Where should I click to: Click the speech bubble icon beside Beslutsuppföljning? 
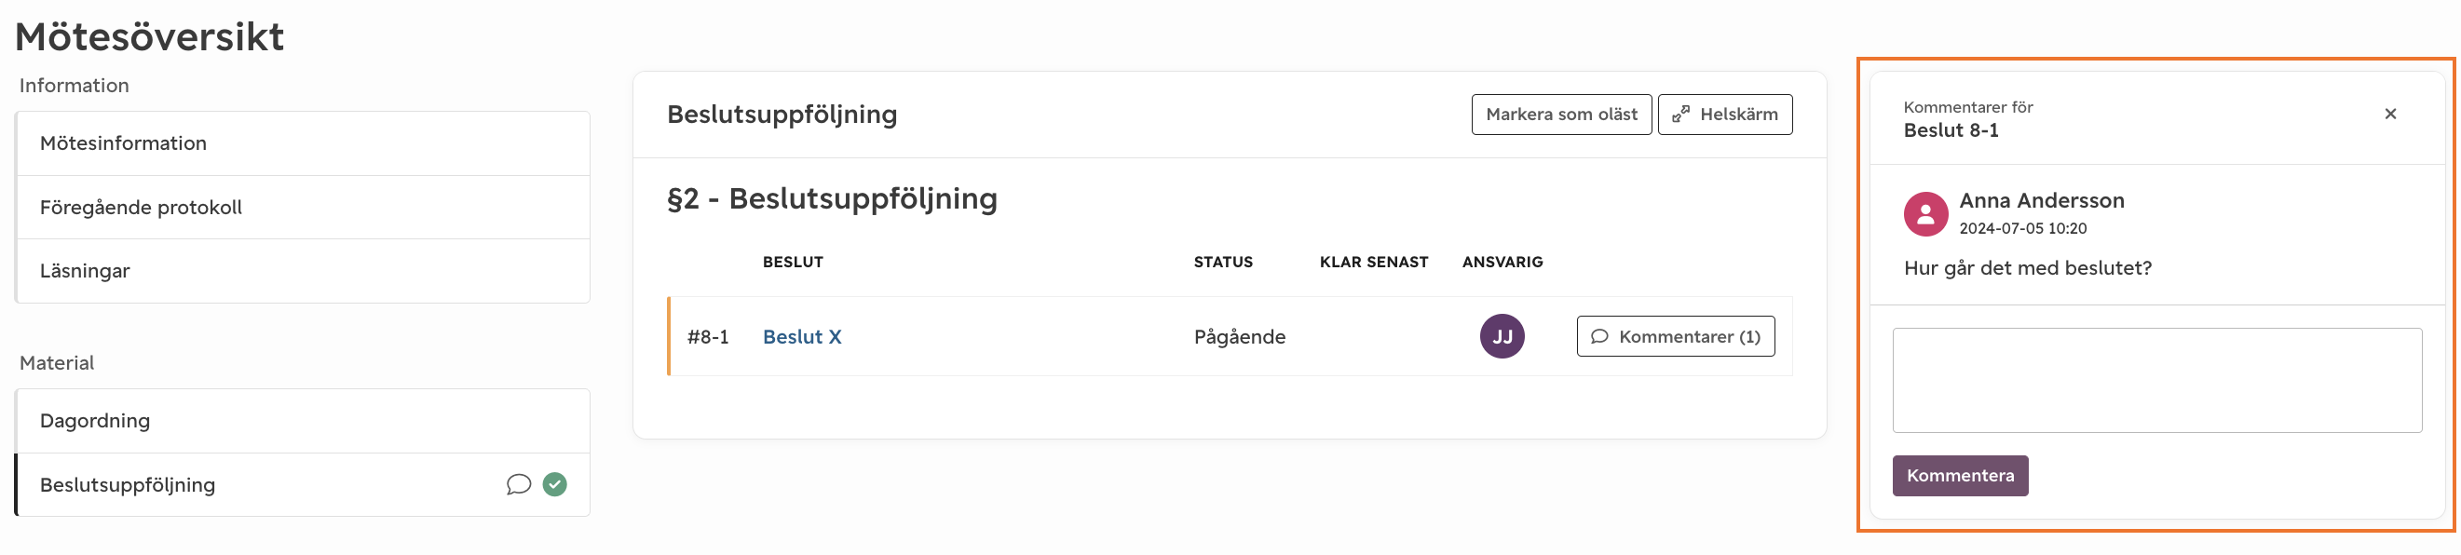[518, 484]
